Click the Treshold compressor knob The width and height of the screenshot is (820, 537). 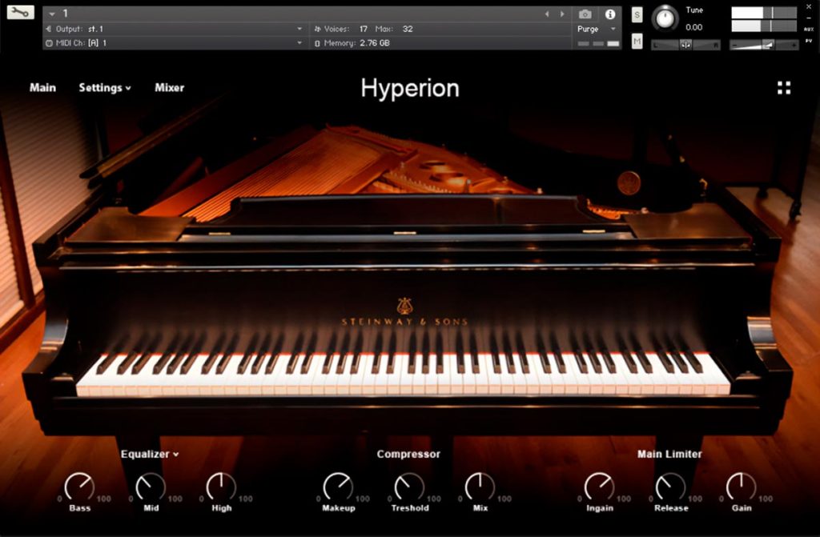coord(409,487)
